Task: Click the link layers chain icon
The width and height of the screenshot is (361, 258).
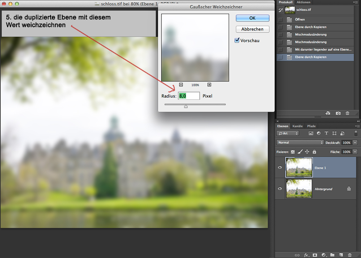Action: tap(297, 255)
